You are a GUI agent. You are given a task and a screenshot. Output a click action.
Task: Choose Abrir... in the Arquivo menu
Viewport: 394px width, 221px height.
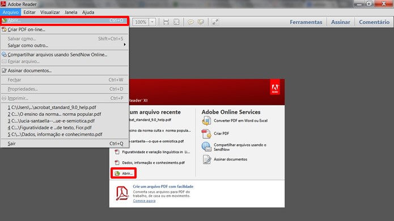point(65,20)
